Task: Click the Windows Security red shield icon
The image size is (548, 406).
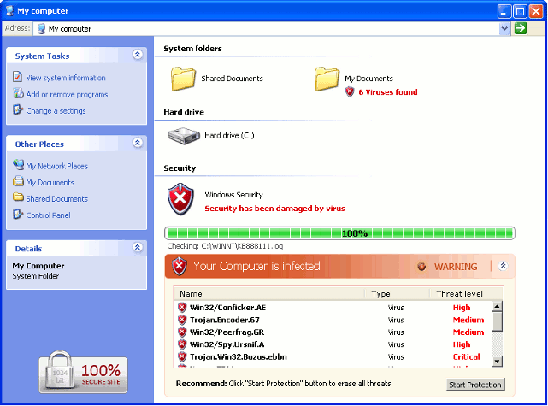Action: 180,199
